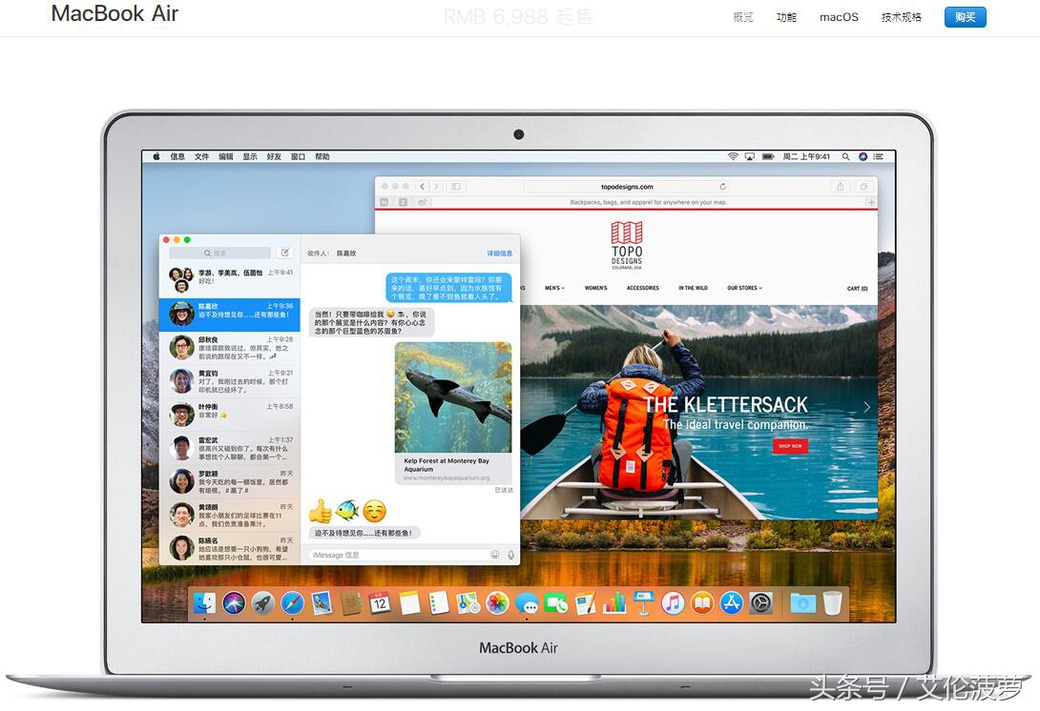Expand the MEN'S dropdown on TOPO Designs site

coord(553,288)
